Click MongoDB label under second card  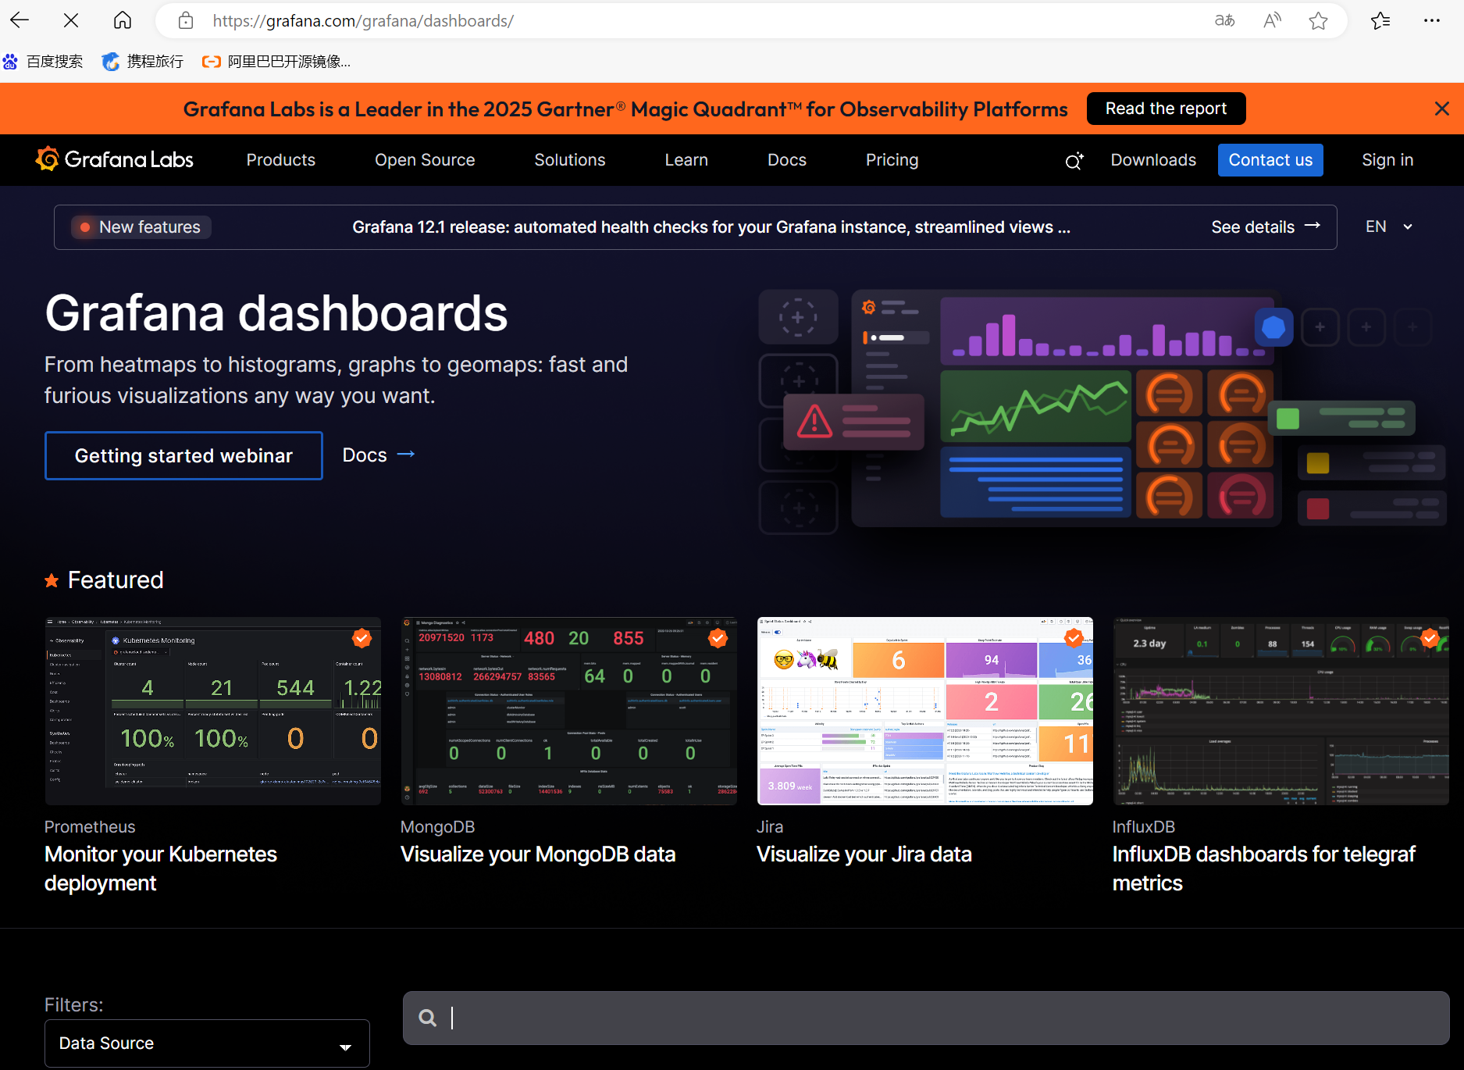click(x=438, y=827)
